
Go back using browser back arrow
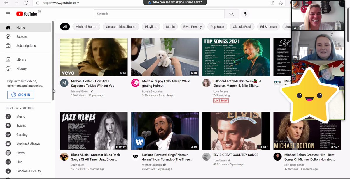6,3
